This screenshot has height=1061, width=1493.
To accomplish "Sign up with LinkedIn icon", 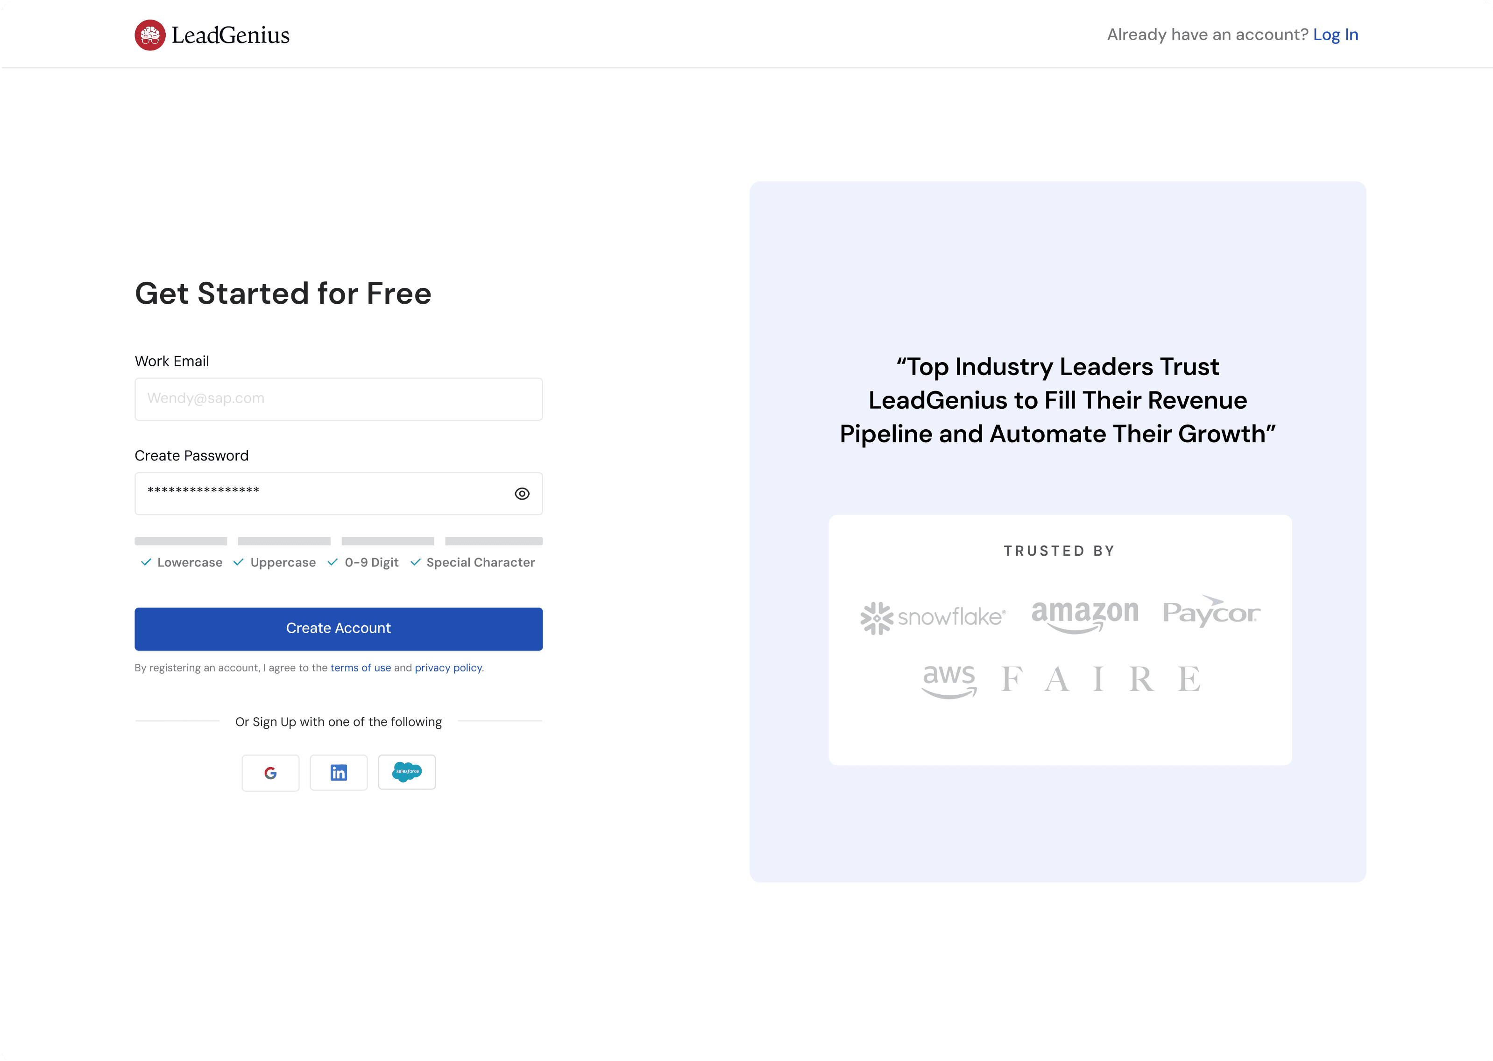I will 339,773.
